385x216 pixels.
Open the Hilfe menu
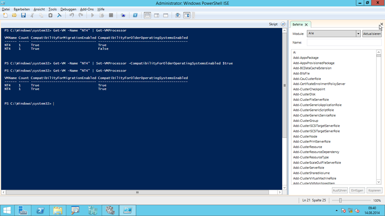(x=101, y=9)
